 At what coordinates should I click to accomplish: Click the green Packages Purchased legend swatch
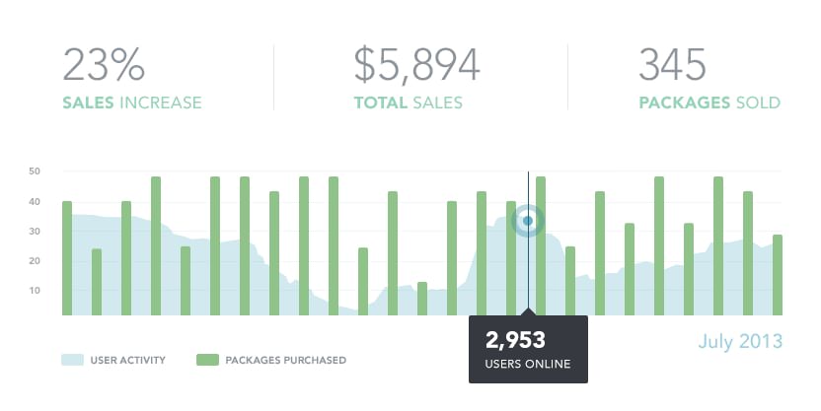(206, 360)
